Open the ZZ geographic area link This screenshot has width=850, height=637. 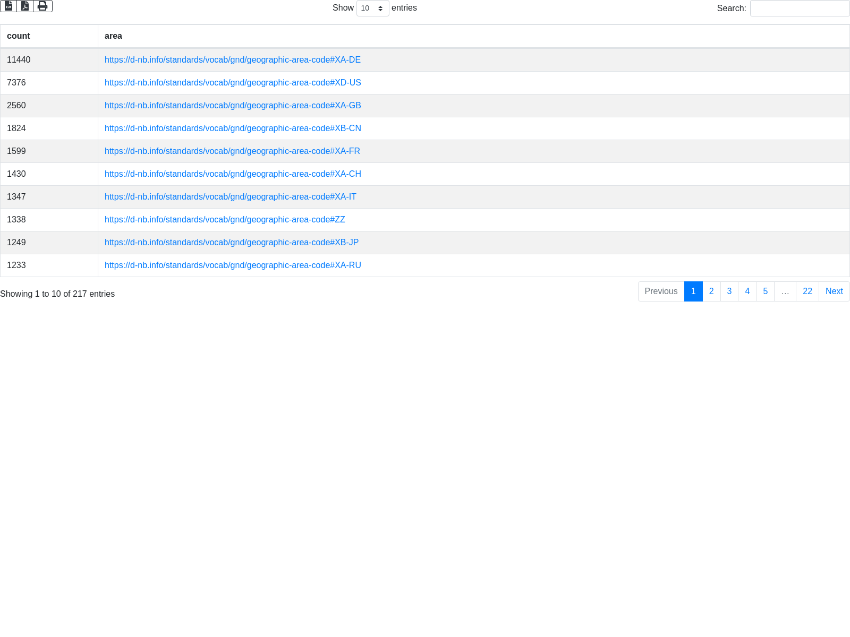[225, 220]
